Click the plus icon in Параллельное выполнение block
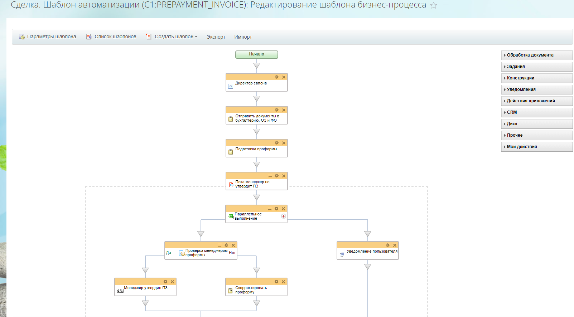Image resolution: width=574 pixels, height=317 pixels. [x=283, y=216]
